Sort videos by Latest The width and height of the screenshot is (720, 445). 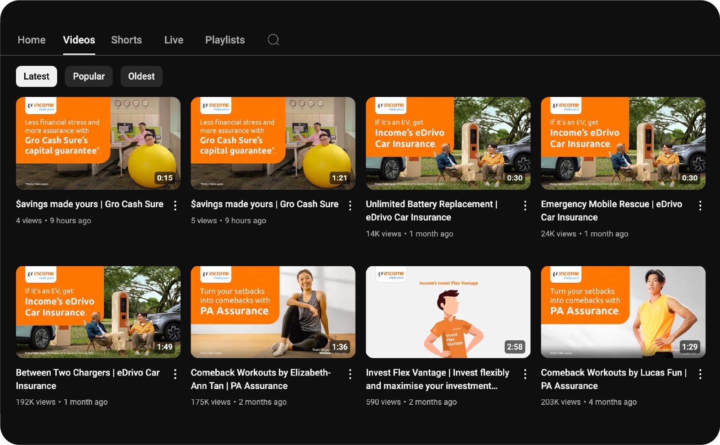coord(37,76)
